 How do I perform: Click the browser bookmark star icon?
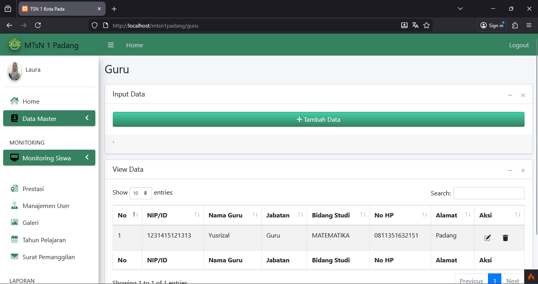tap(426, 25)
